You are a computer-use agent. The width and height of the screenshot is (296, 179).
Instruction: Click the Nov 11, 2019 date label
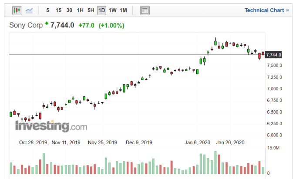tap(66, 143)
